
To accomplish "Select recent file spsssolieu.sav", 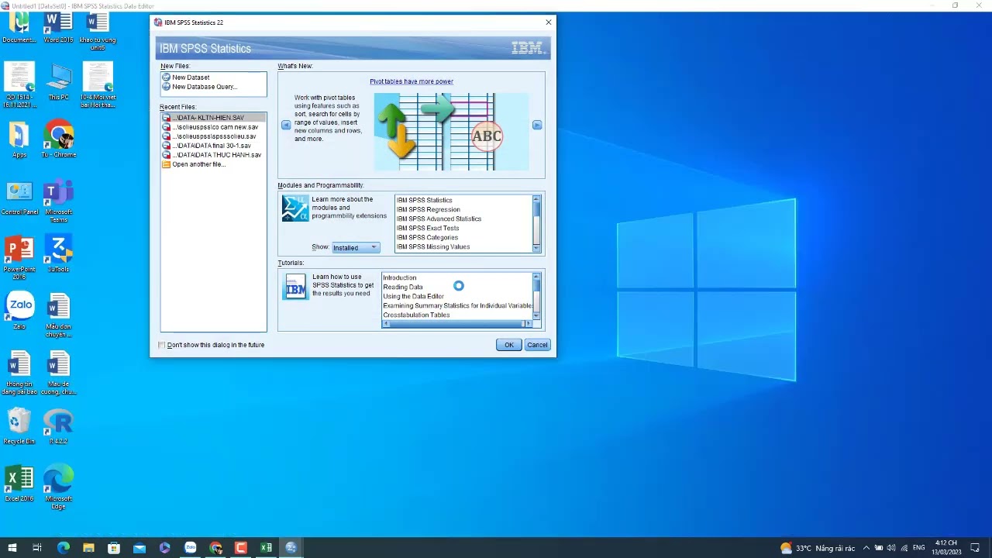I will [213, 136].
